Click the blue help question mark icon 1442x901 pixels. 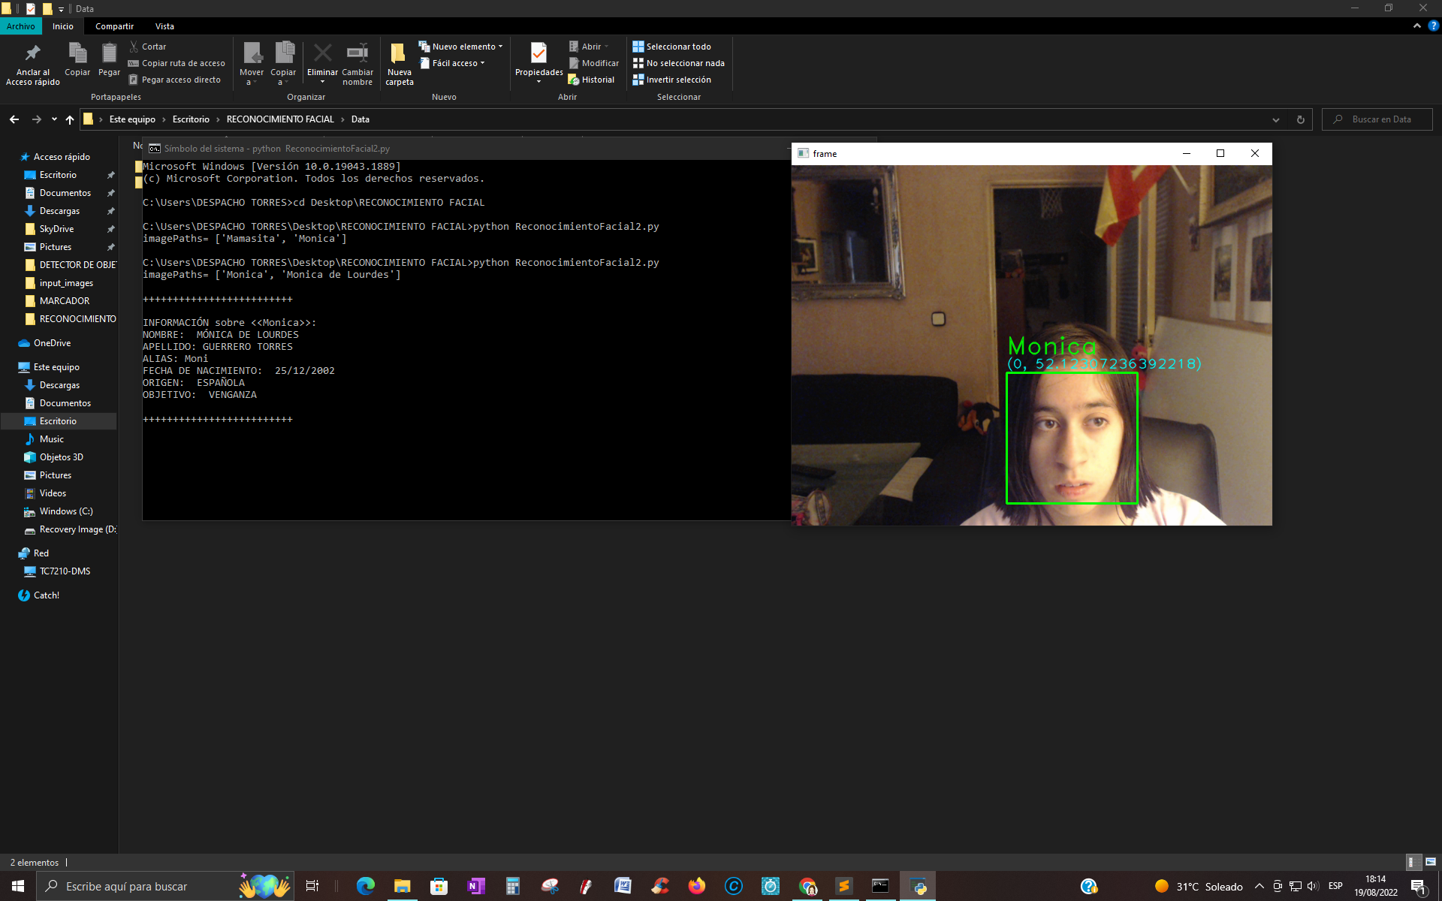point(1433,26)
